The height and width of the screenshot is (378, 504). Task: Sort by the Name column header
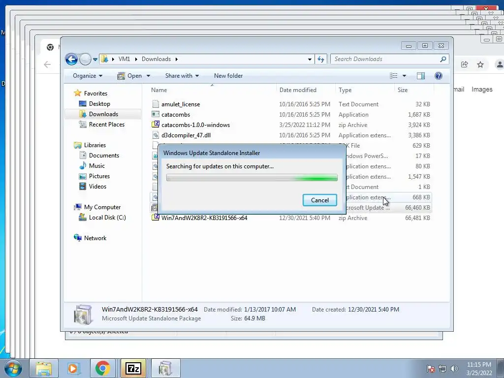point(212,90)
